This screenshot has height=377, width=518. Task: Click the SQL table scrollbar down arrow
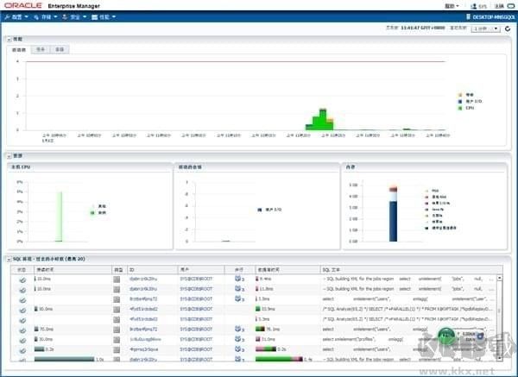(x=499, y=358)
